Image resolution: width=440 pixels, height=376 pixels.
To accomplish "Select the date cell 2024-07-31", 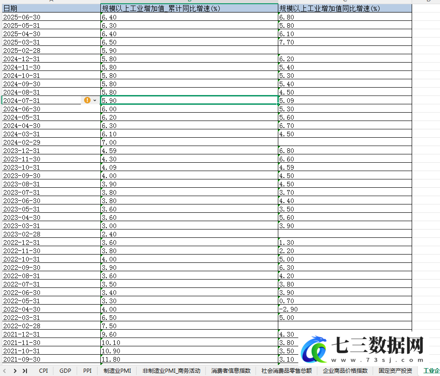I will pos(52,101).
